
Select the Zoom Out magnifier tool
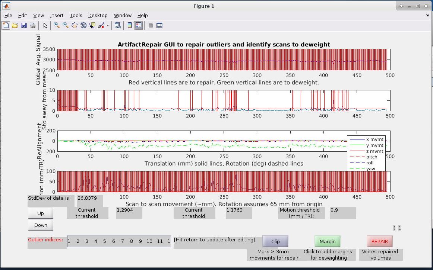[66, 26]
